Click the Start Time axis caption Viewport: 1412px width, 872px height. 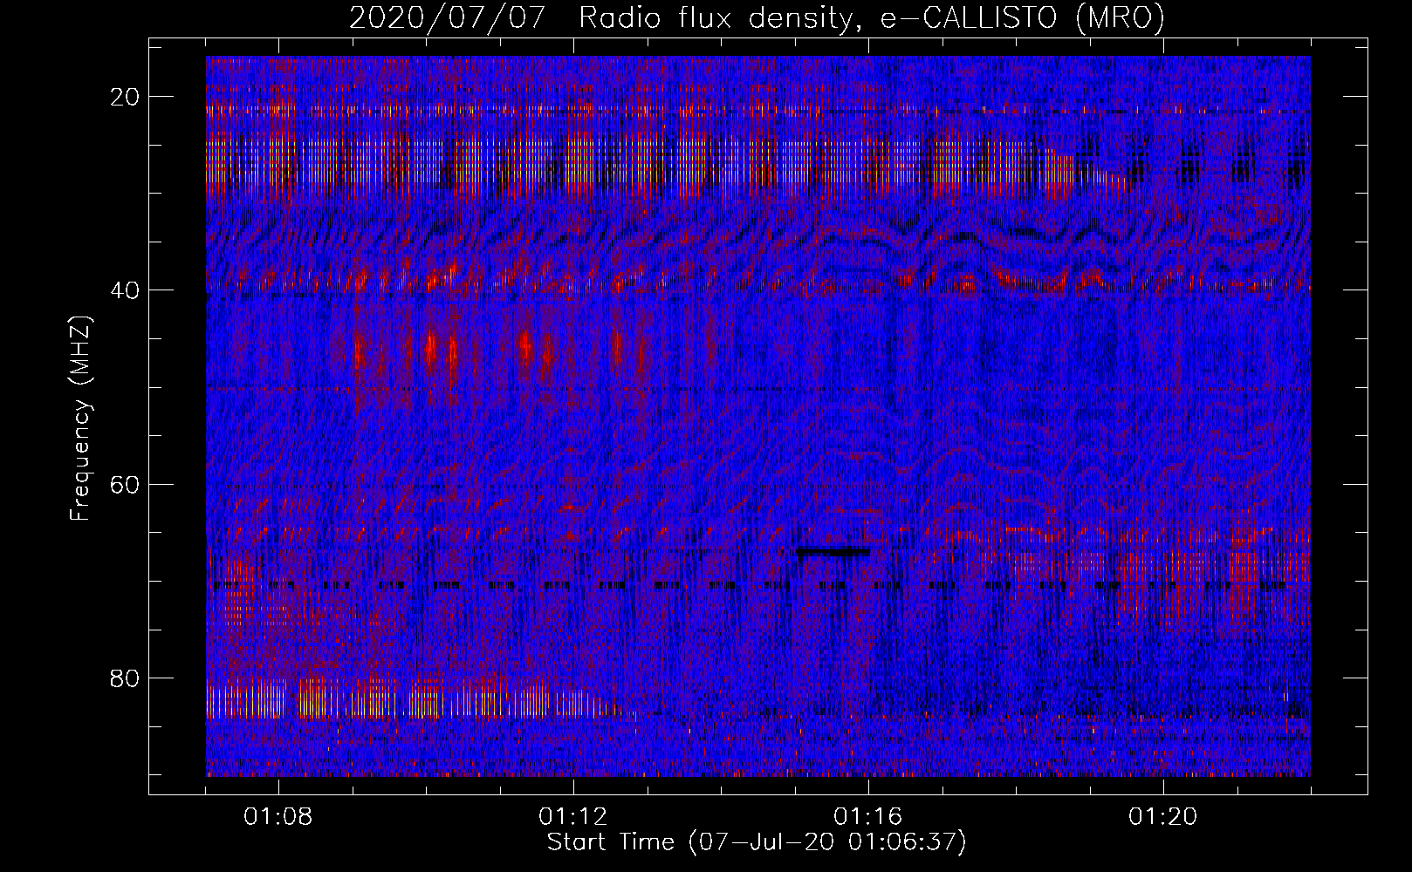coord(757,842)
